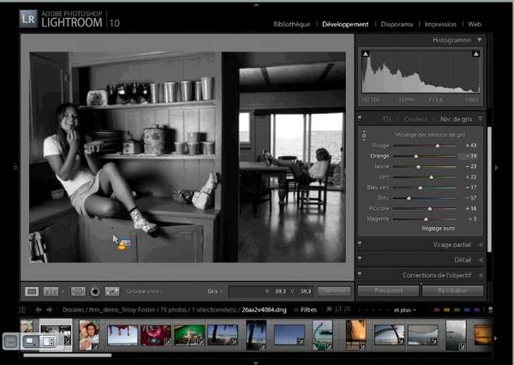514x365 pixels.
Task: Click the Orange slider handle
Action: pyautogui.click(x=416, y=157)
